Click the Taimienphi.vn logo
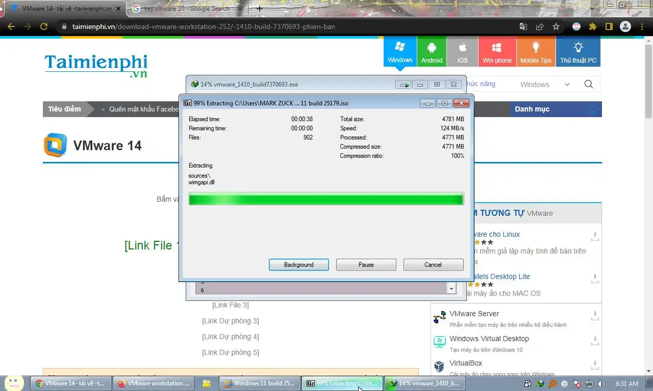 coord(96,66)
